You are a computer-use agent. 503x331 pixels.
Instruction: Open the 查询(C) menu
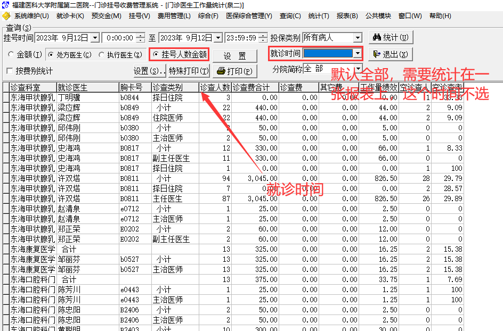tap(290, 16)
